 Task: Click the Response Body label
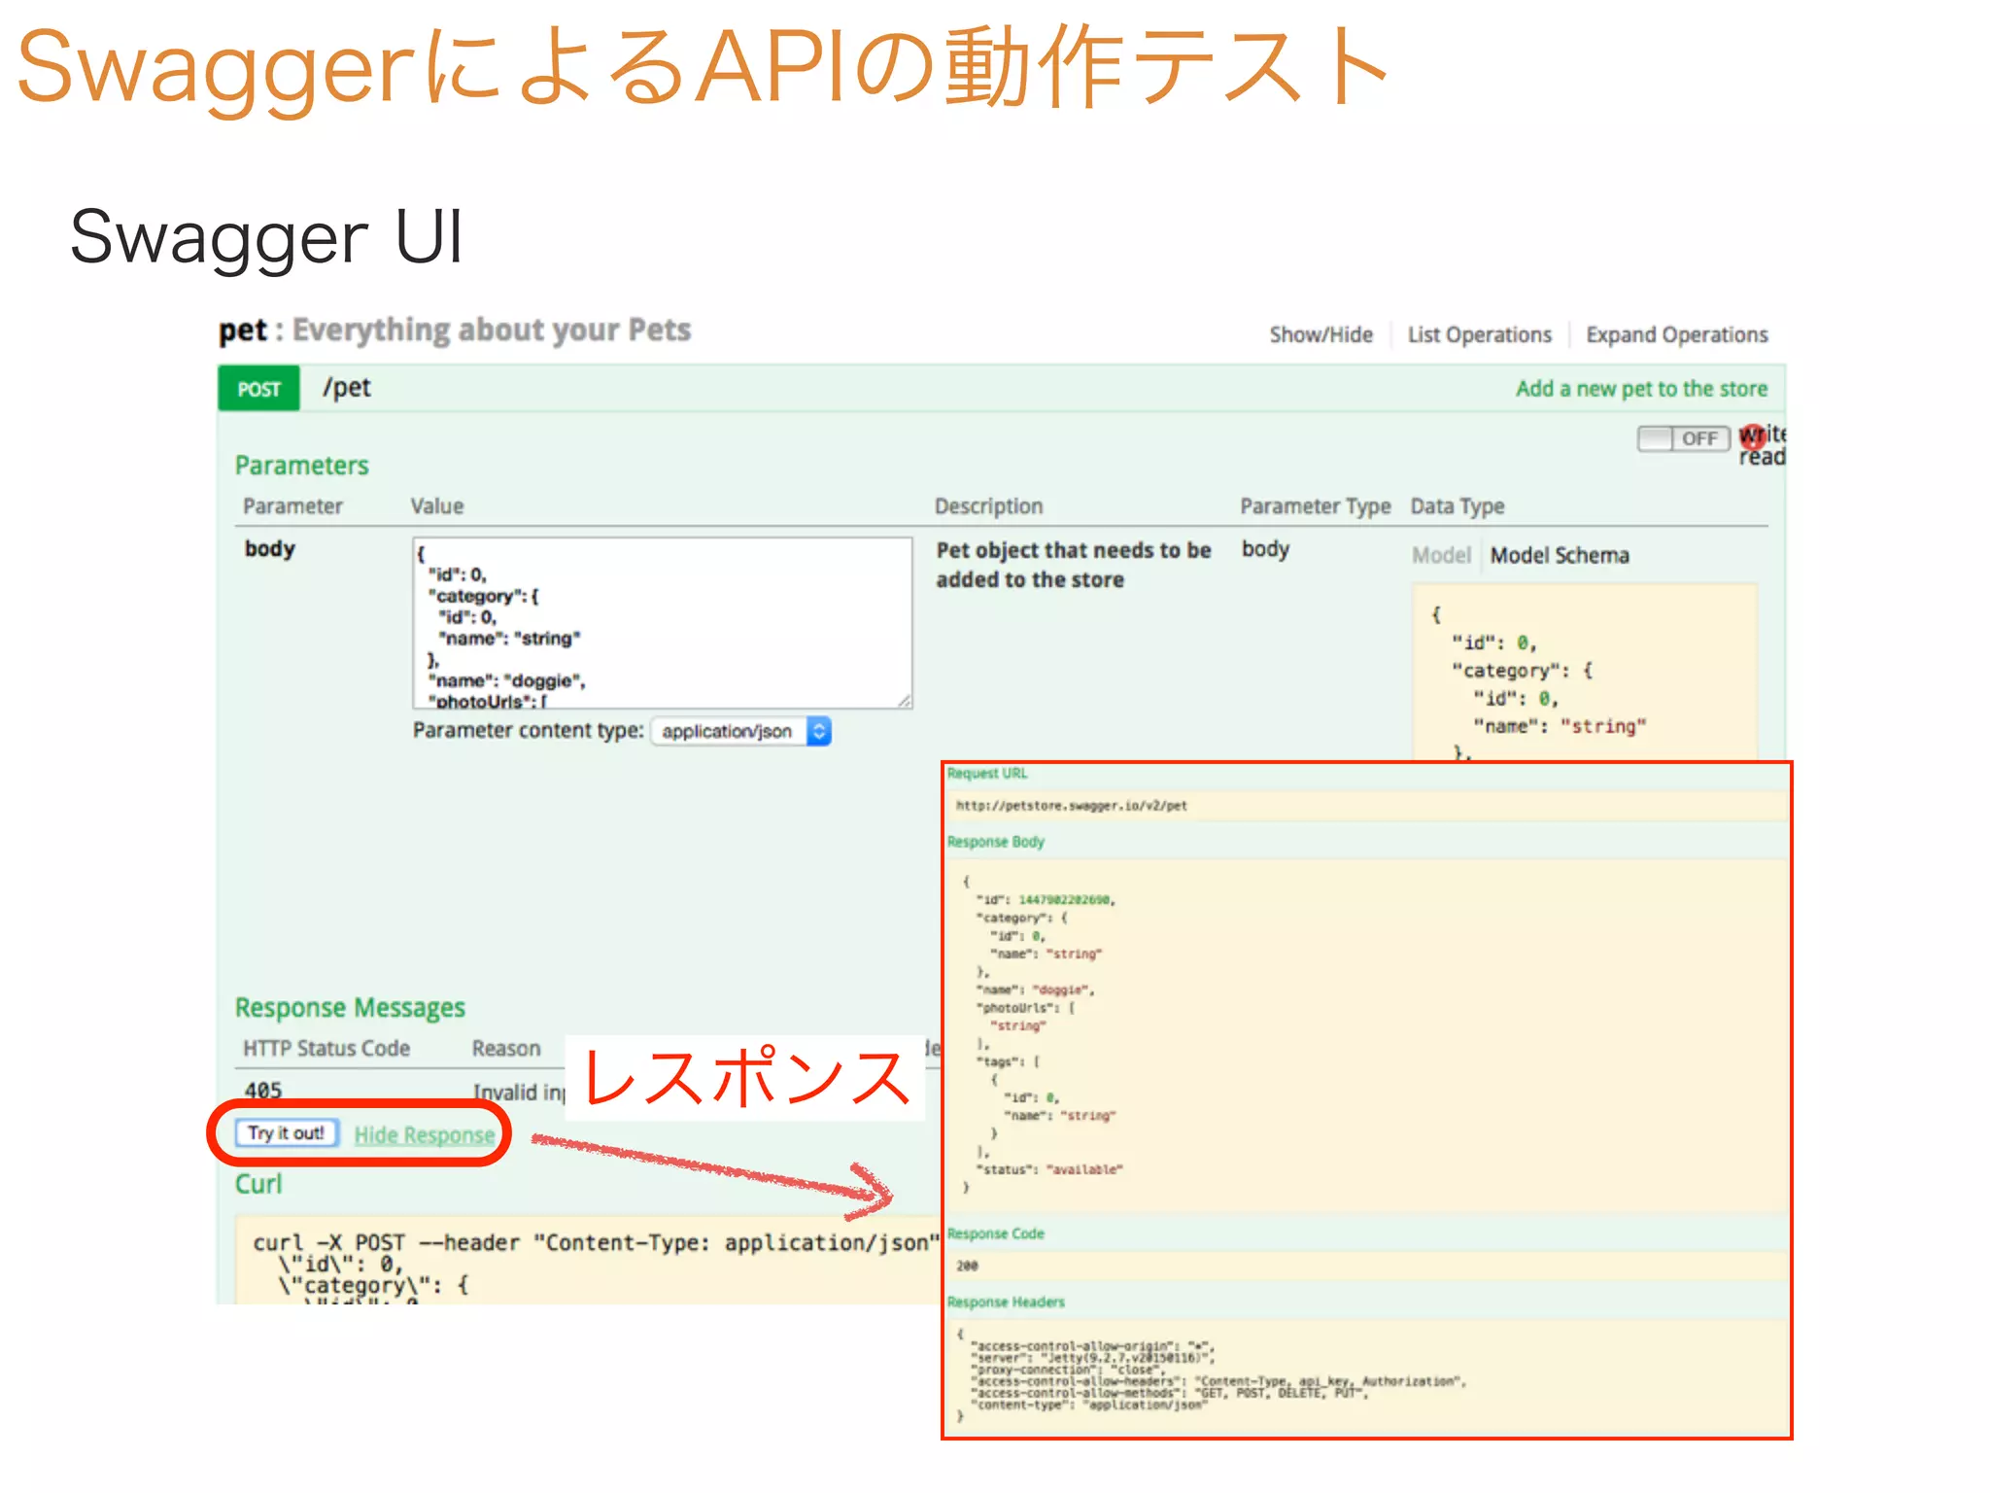[x=996, y=842]
